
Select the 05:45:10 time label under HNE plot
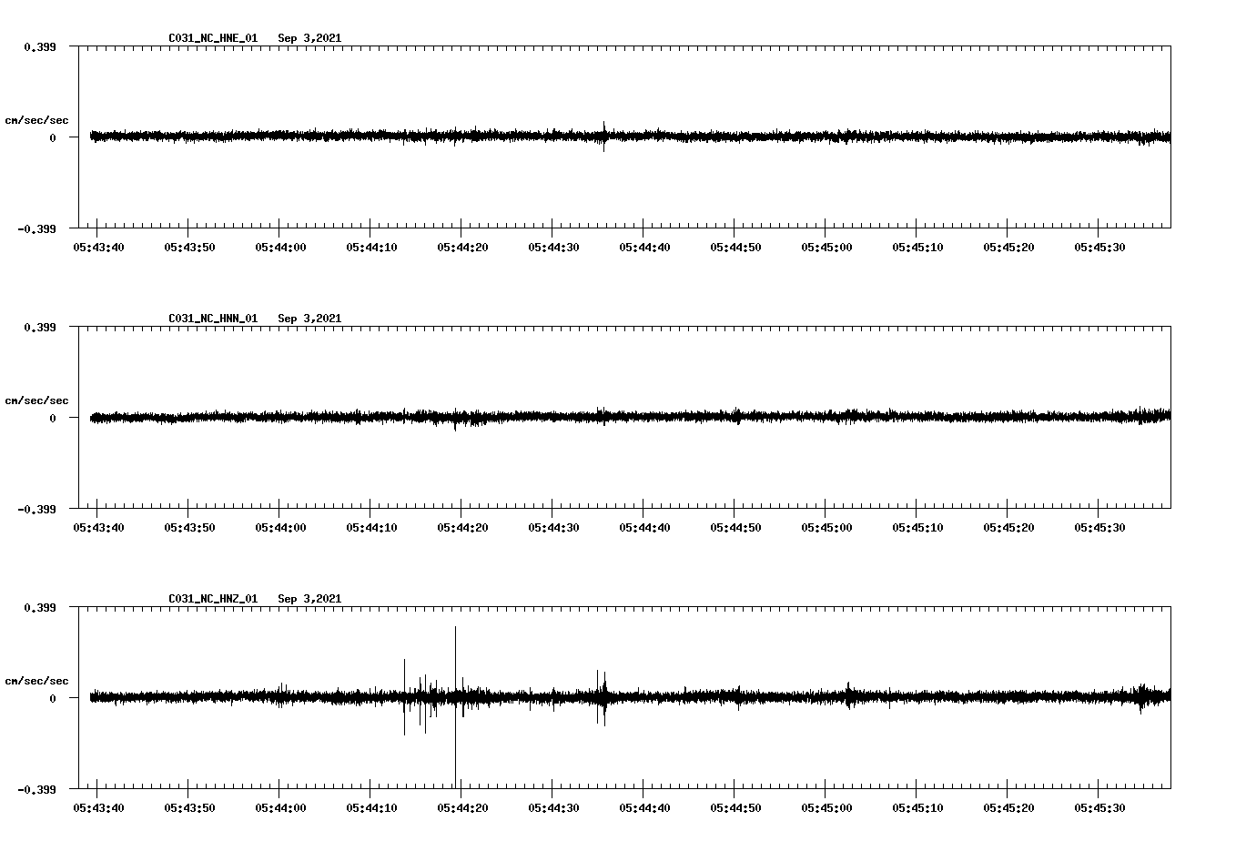(x=917, y=248)
